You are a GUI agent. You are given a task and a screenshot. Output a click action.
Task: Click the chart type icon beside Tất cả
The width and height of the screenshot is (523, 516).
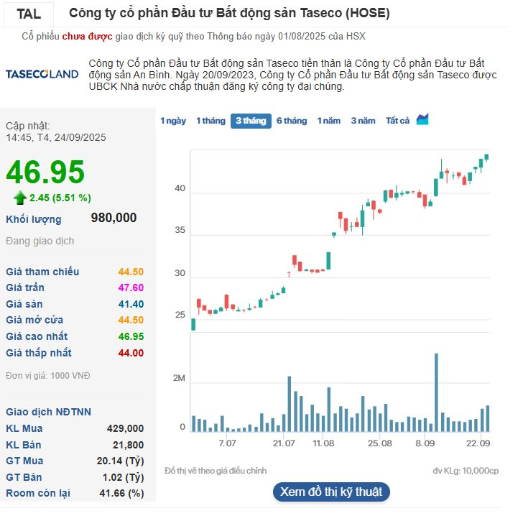pos(422,119)
